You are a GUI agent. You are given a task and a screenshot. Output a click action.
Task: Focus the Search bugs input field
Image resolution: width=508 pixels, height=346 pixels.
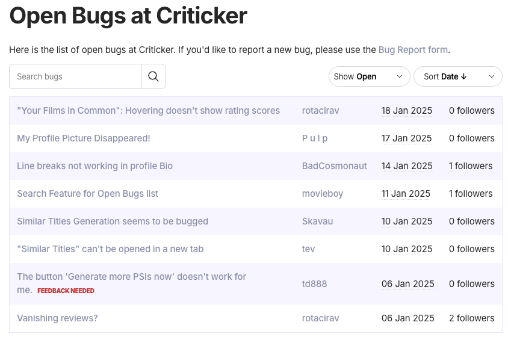click(75, 76)
